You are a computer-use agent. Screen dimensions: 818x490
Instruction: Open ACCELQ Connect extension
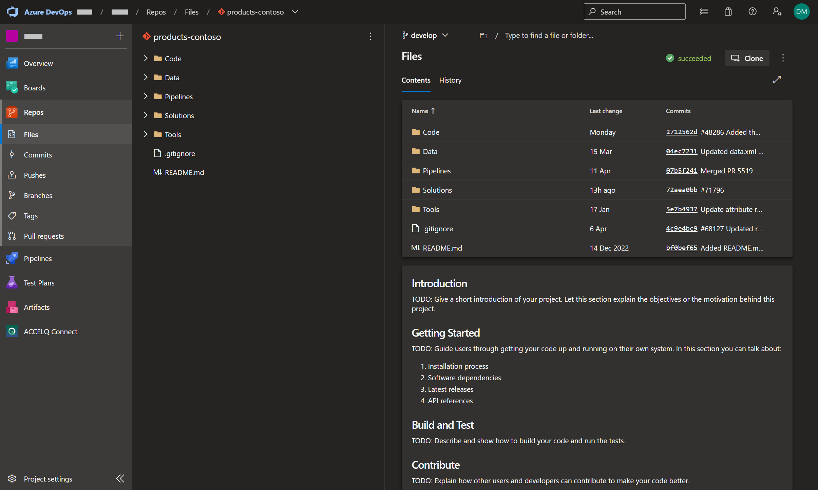click(x=50, y=332)
